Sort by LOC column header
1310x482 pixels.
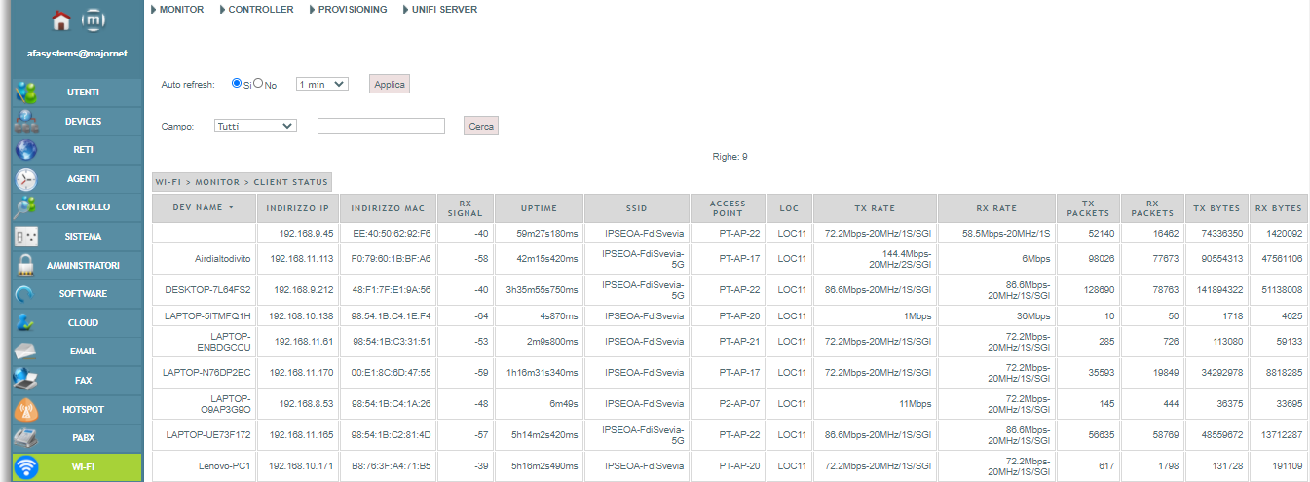pyautogui.click(x=789, y=208)
